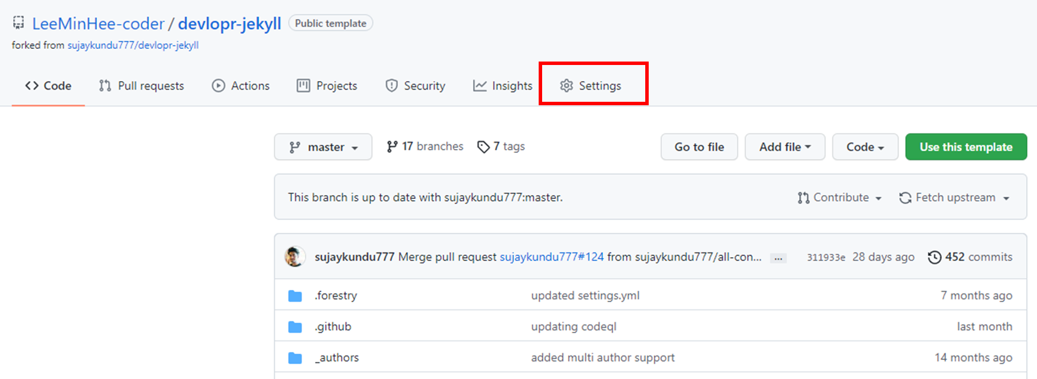Switch to the Code tab
This screenshot has width=1037, height=379.
[x=48, y=86]
